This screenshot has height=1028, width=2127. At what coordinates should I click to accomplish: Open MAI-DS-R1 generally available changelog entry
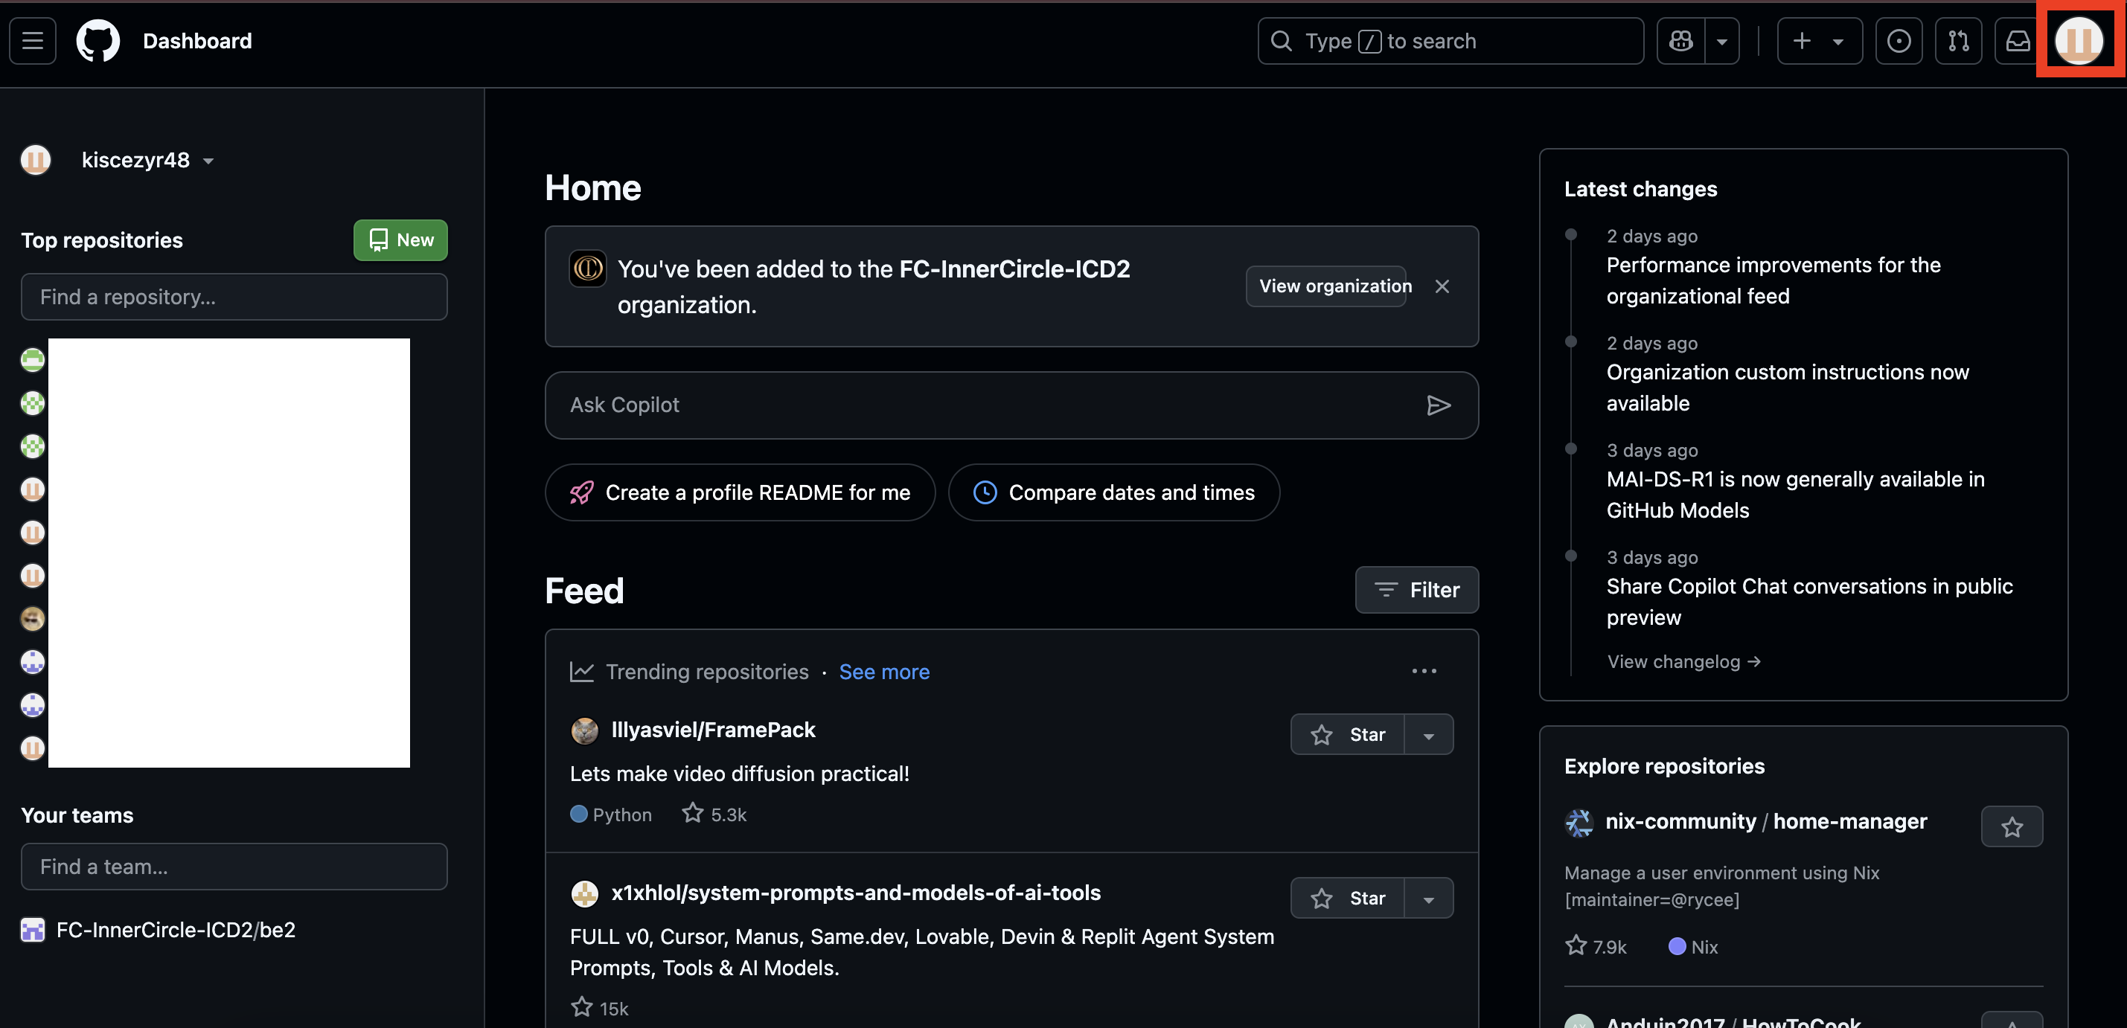point(1795,495)
